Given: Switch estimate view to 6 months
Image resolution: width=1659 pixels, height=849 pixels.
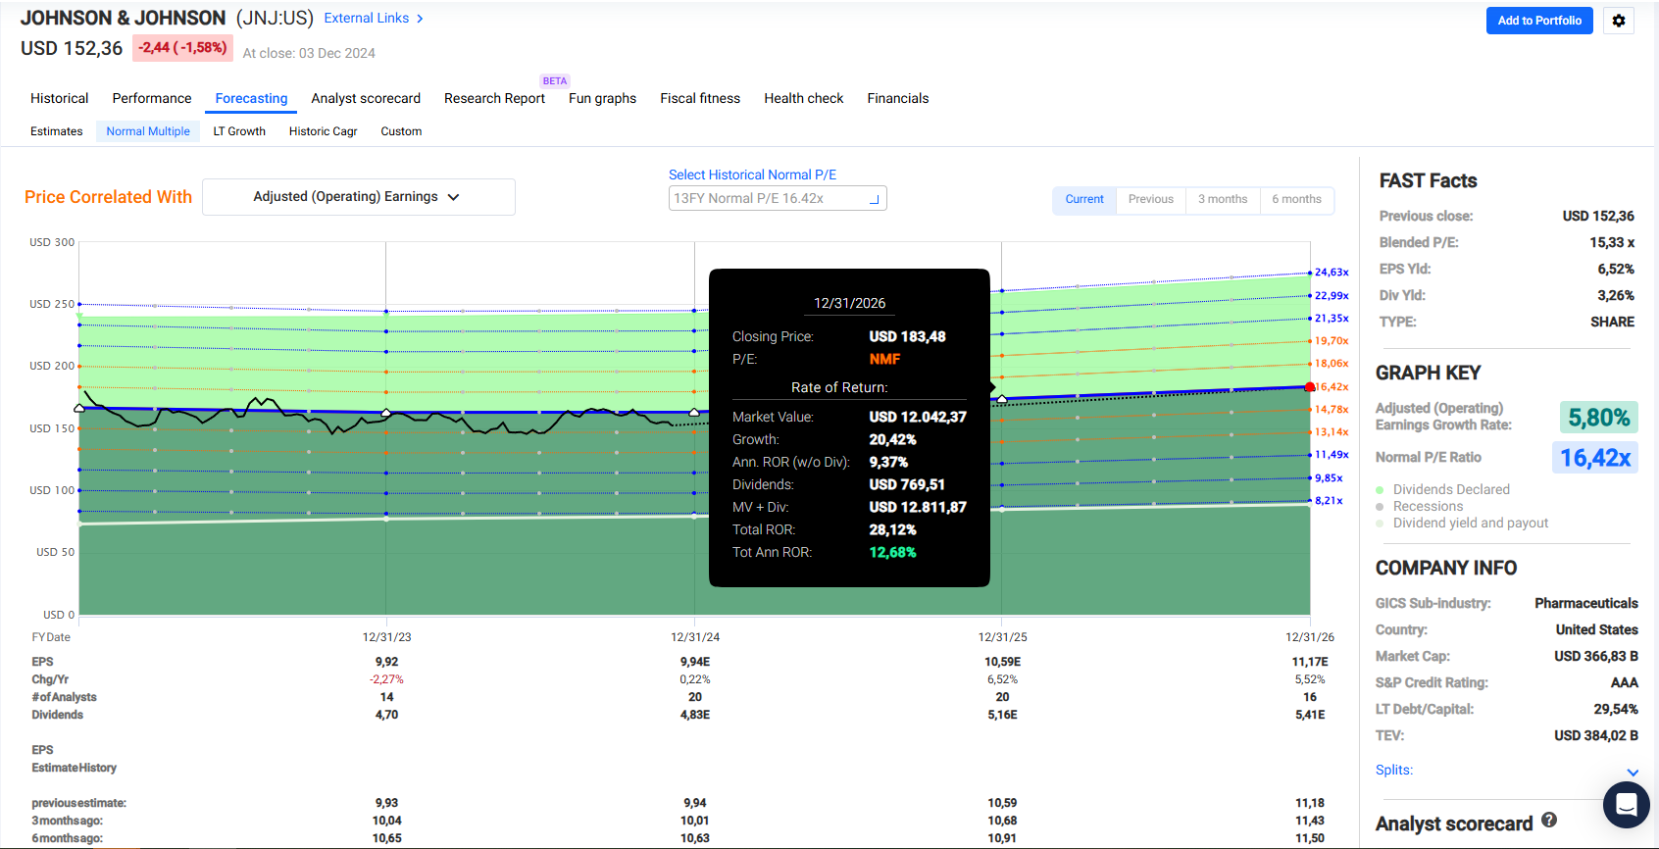Looking at the screenshot, I should pos(1296,199).
